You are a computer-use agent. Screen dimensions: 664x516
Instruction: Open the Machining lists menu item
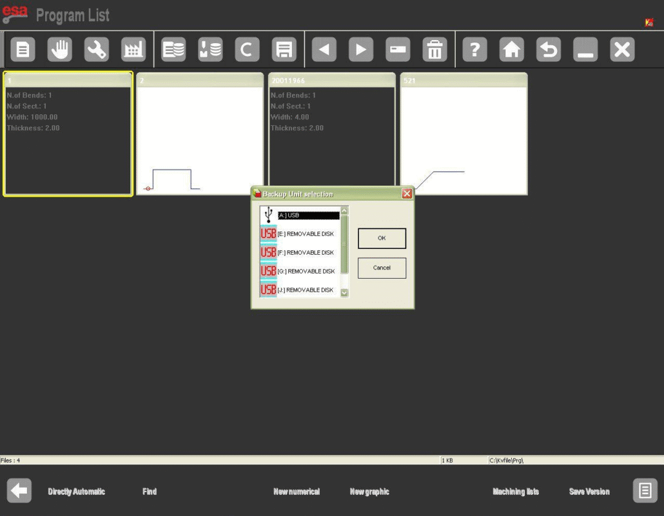point(516,491)
